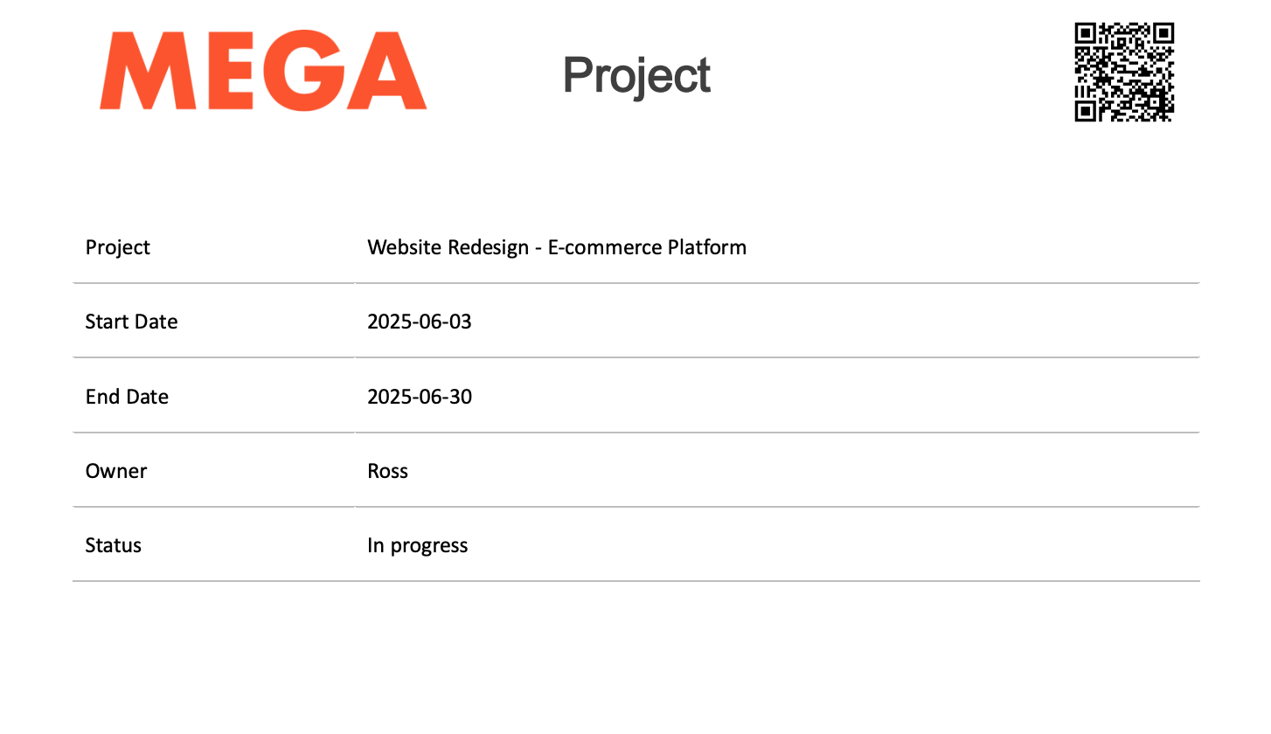Select the Status field label

[x=114, y=545]
